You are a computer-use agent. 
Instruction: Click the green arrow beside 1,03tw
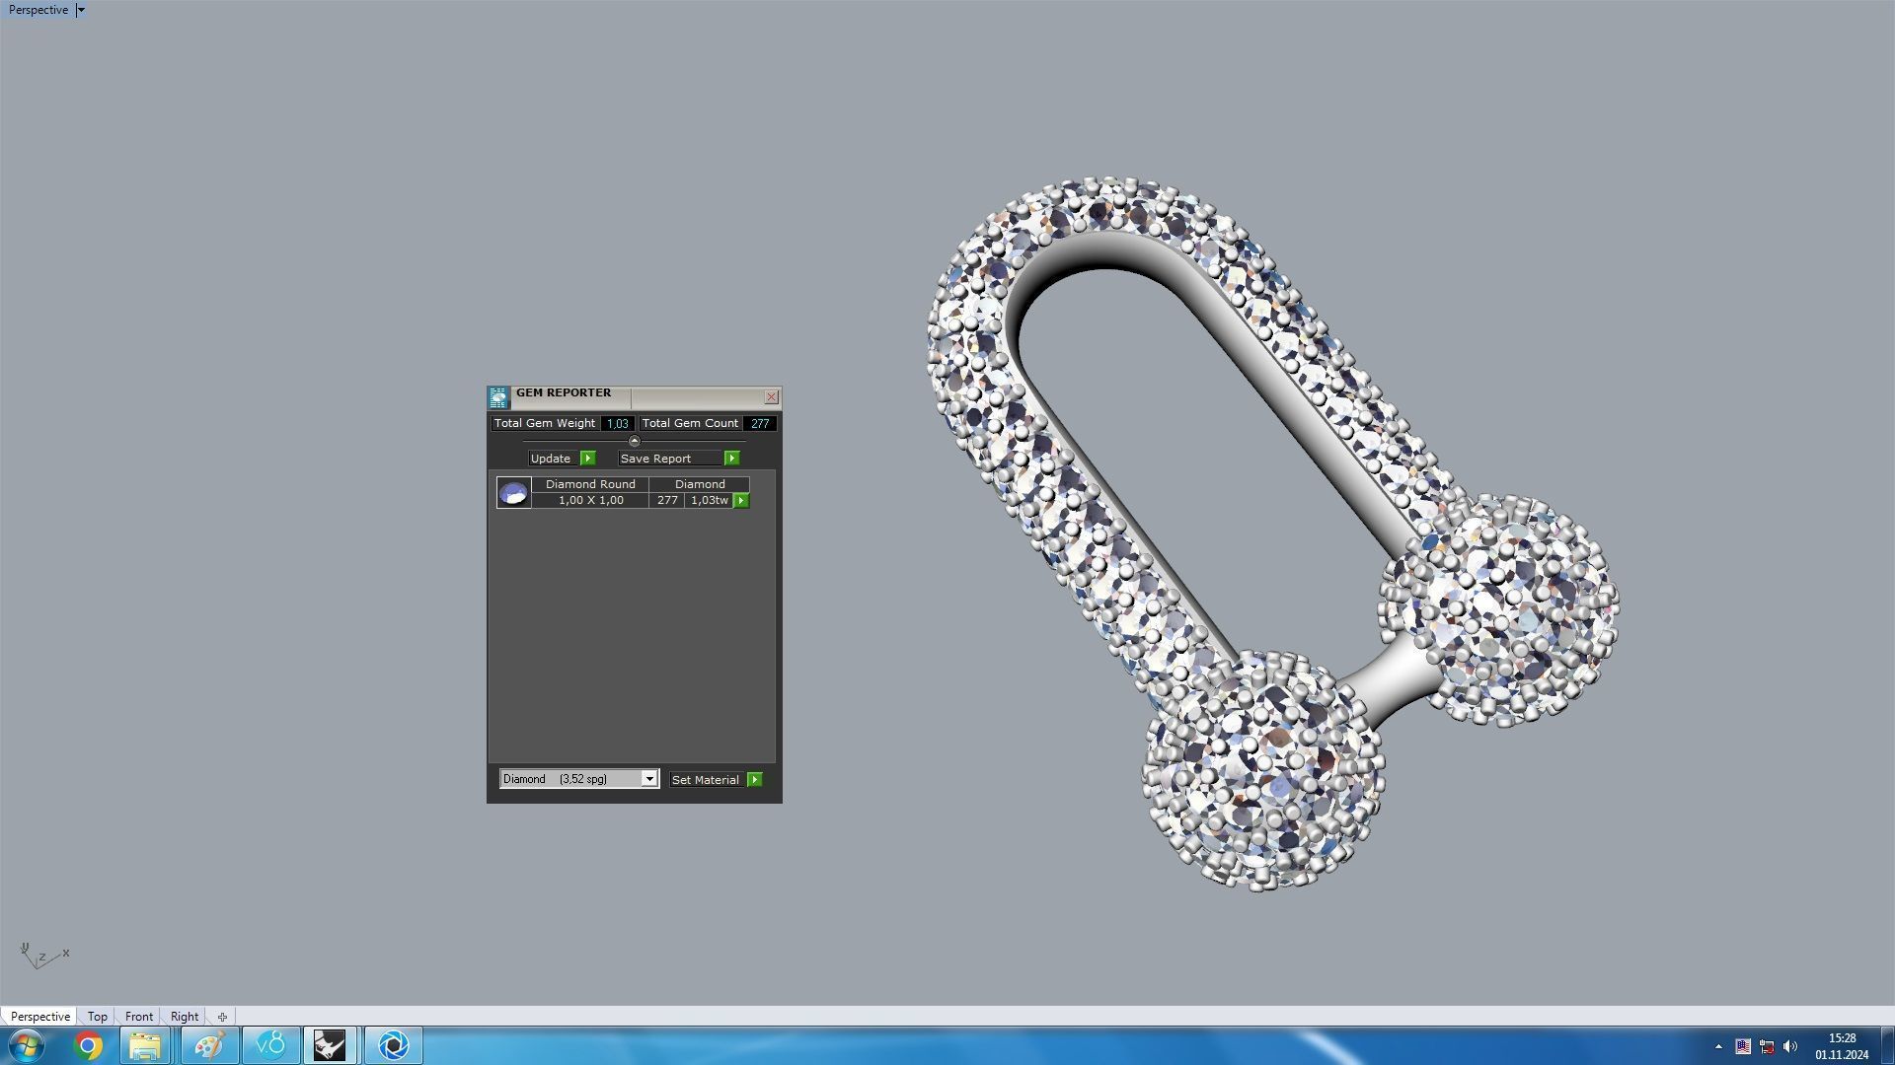[x=741, y=501]
